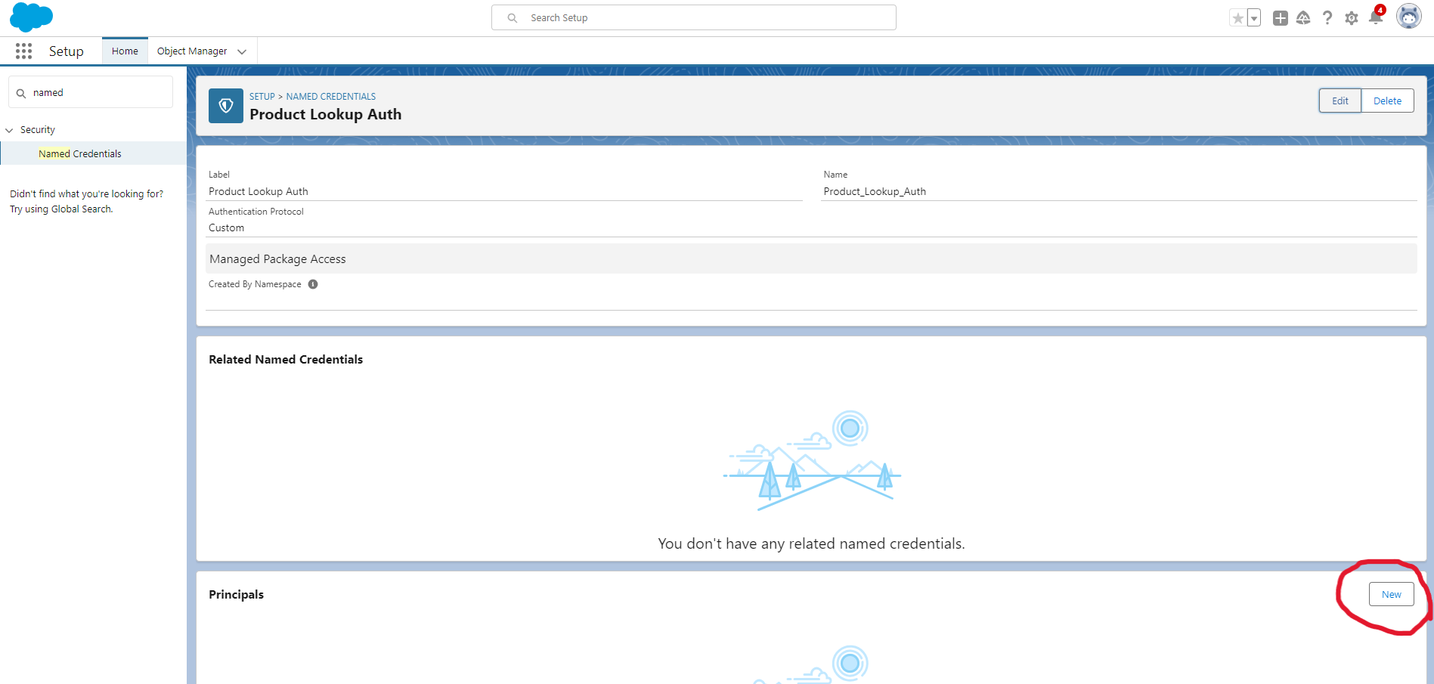
Task: Open the App Launcher waffle icon
Action: 23,51
